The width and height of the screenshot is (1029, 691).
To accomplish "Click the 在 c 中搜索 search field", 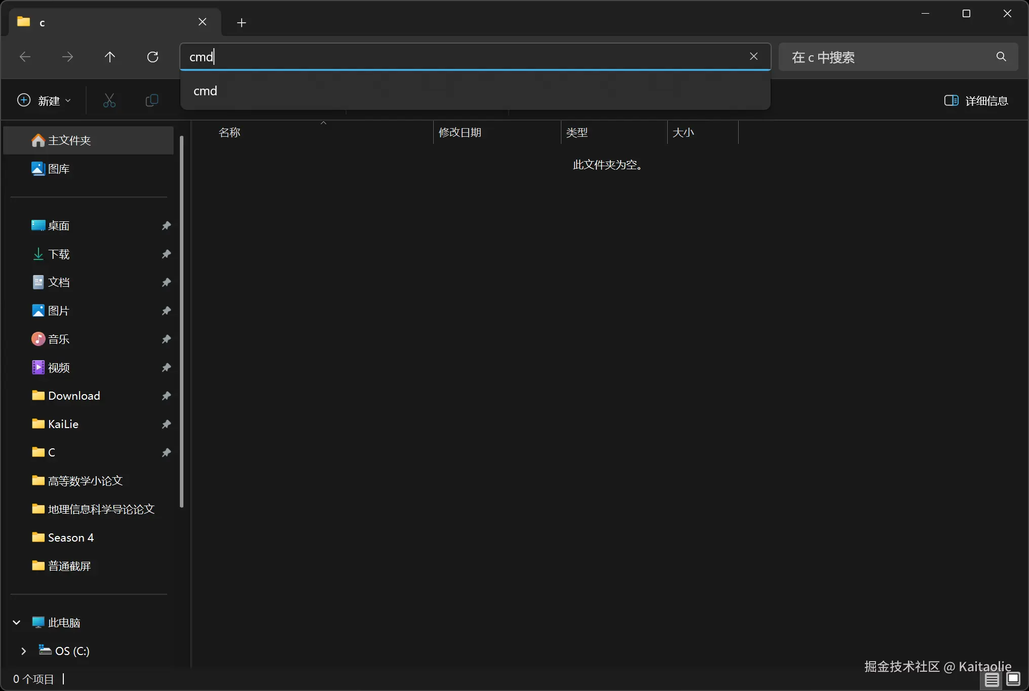I will point(887,57).
